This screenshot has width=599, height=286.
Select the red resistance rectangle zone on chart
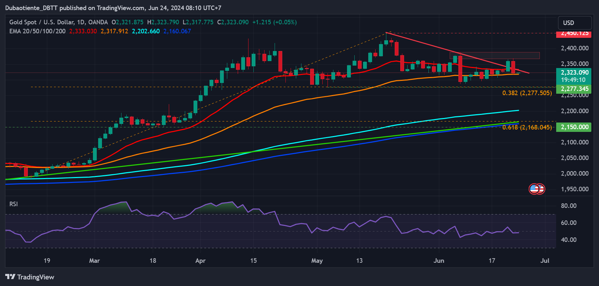[x=495, y=56]
